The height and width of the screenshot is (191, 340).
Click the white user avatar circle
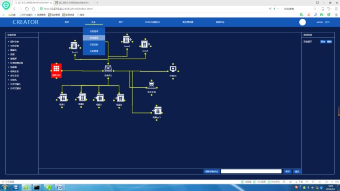[x=302, y=22]
